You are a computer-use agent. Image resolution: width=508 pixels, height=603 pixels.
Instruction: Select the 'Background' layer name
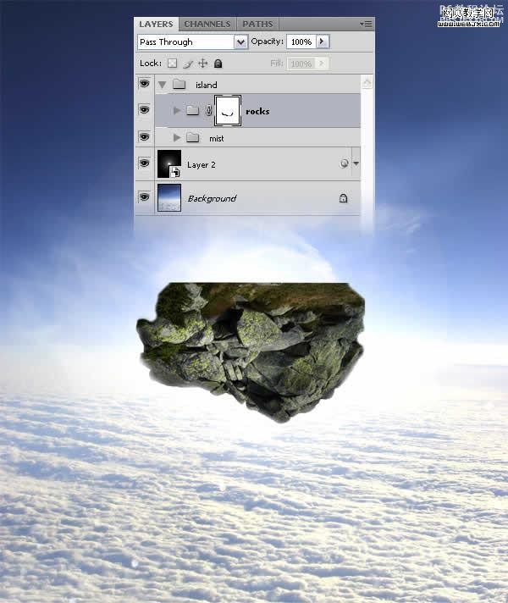pyautogui.click(x=212, y=198)
